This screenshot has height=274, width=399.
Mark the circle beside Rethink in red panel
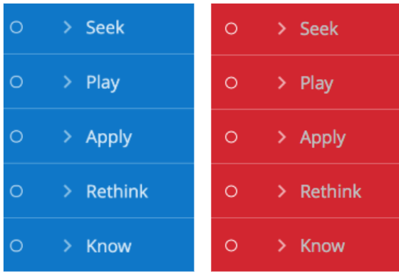coord(232,191)
